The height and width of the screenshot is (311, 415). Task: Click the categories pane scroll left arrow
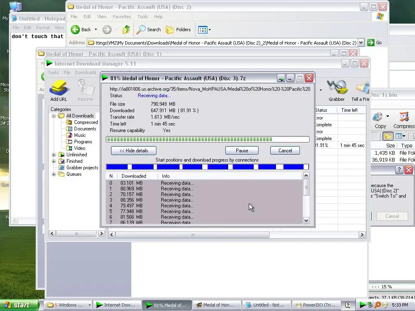point(52,234)
